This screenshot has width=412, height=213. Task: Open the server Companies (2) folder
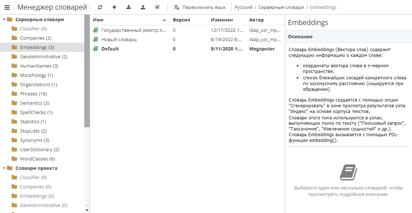35,38
